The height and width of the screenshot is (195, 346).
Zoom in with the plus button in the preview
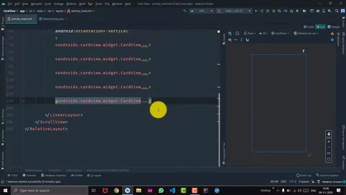[329, 141]
